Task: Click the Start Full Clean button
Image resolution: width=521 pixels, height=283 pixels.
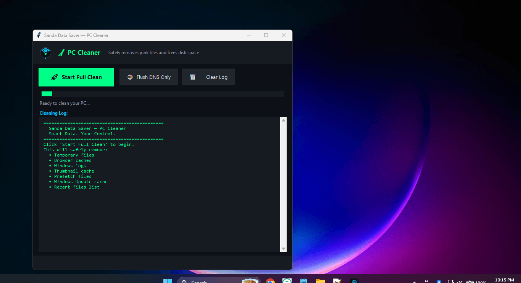Action: [x=76, y=77]
